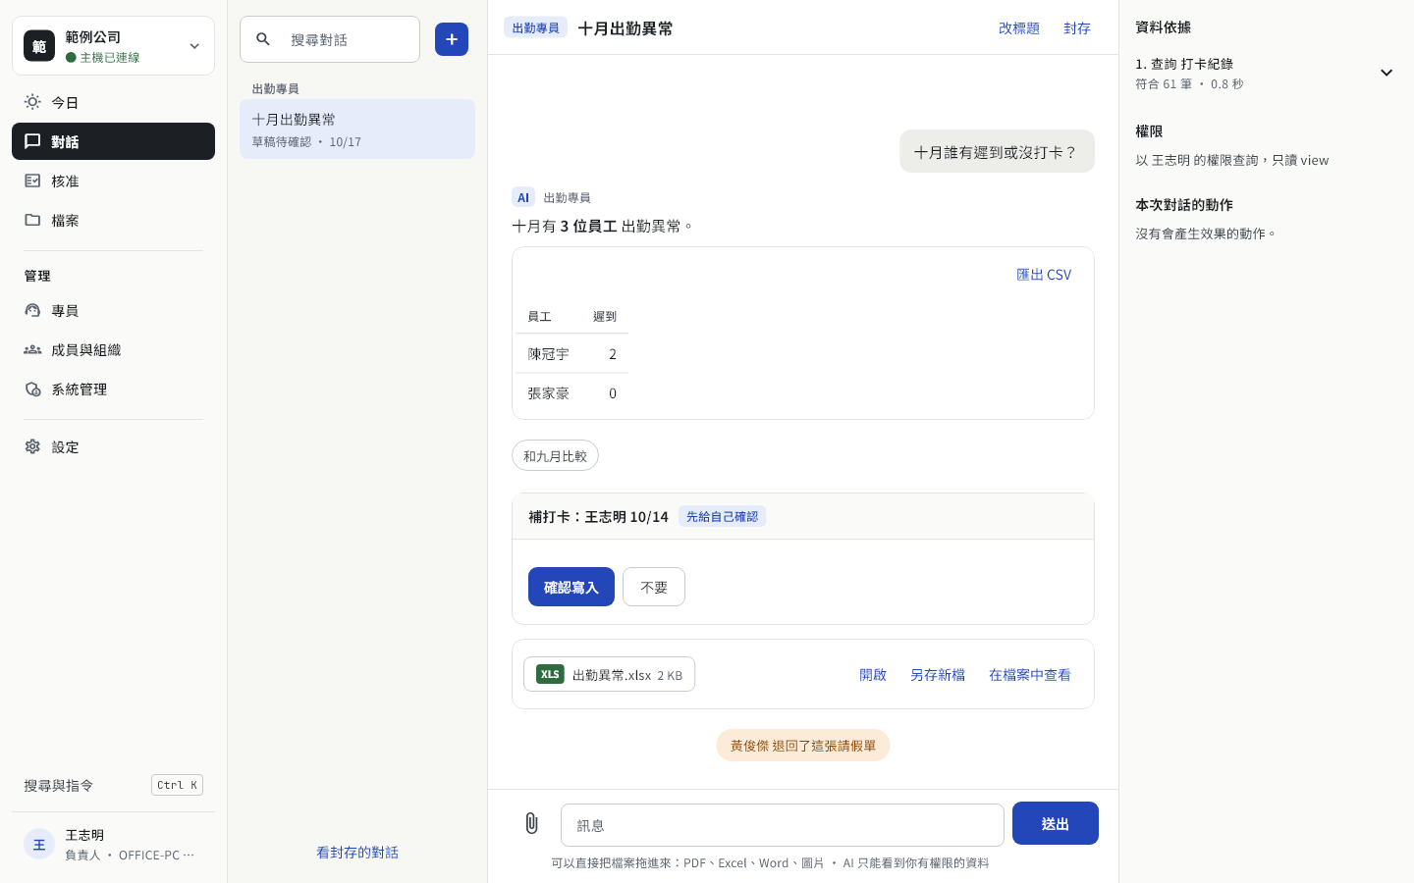
Task: Click the 陳冠宇 table row
Action: (x=572, y=353)
